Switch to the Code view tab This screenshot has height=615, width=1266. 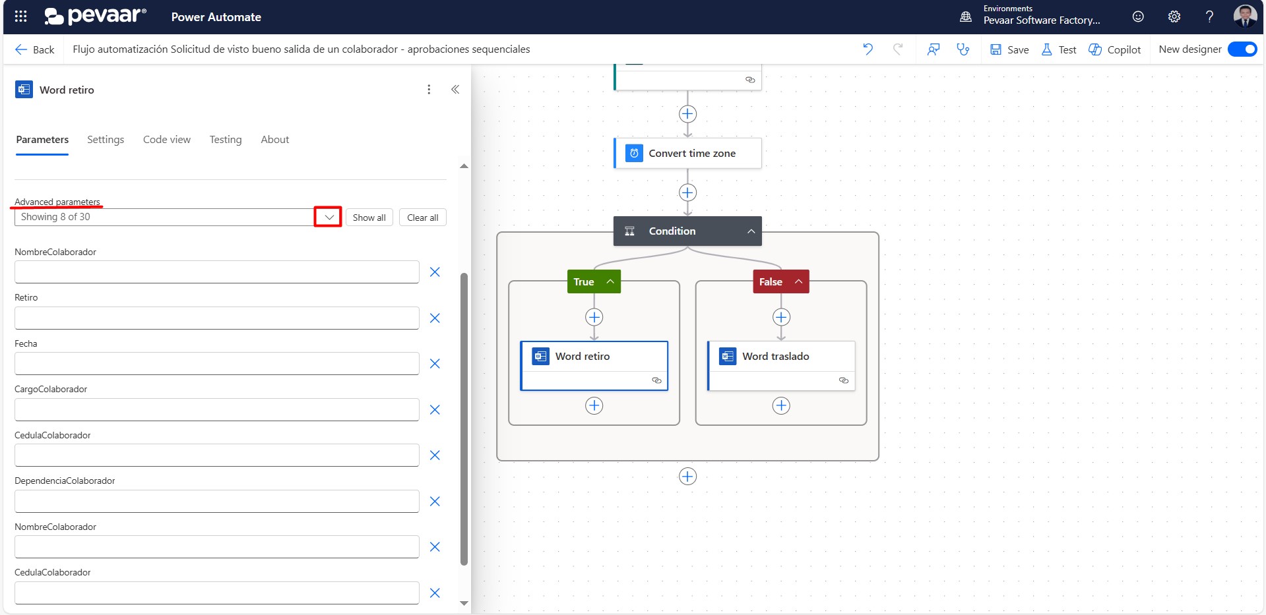pyautogui.click(x=166, y=140)
